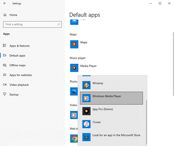Click the Microsoft Store icon

click(x=86, y=137)
